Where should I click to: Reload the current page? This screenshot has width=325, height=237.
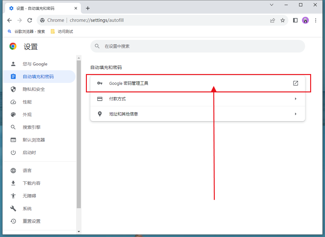(x=30, y=20)
